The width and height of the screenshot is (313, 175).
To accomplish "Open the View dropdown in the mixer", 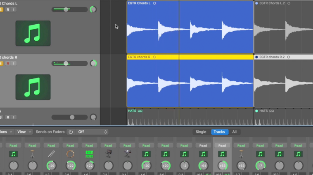I will 24,132.
